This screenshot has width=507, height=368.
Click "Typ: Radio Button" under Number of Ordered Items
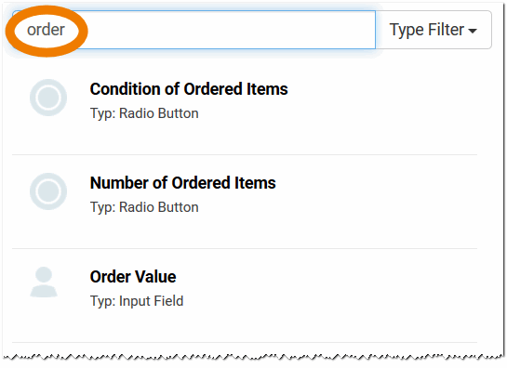click(x=144, y=207)
